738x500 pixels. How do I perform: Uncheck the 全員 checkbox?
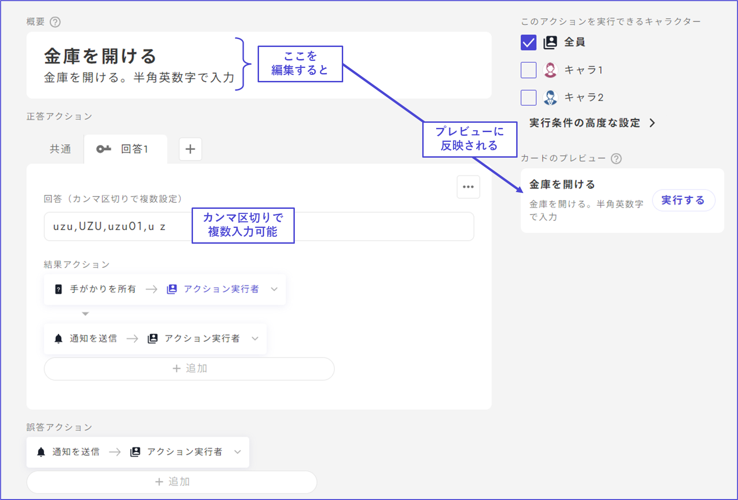528,42
